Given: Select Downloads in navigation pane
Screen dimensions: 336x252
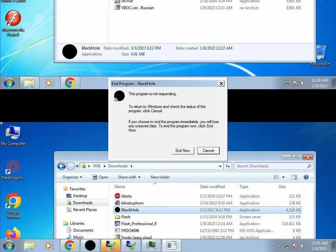Looking at the screenshot, I should point(83,203).
